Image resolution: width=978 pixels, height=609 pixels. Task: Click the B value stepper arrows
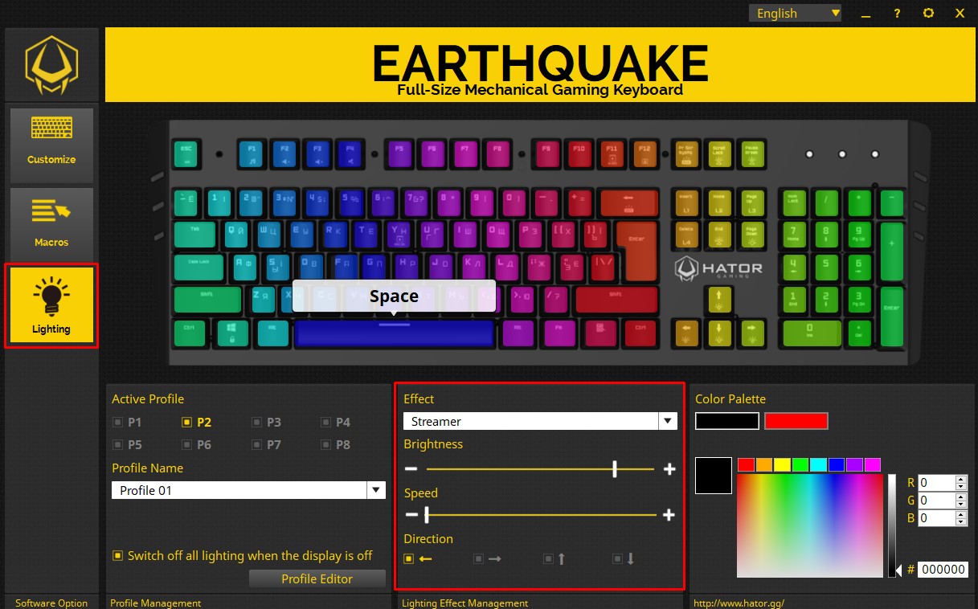(x=960, y=518)
